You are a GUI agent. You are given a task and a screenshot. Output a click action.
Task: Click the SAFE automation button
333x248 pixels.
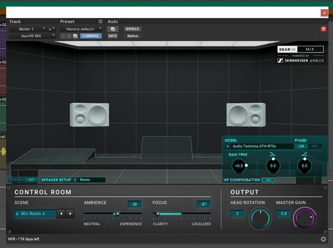tap(112, 36)
